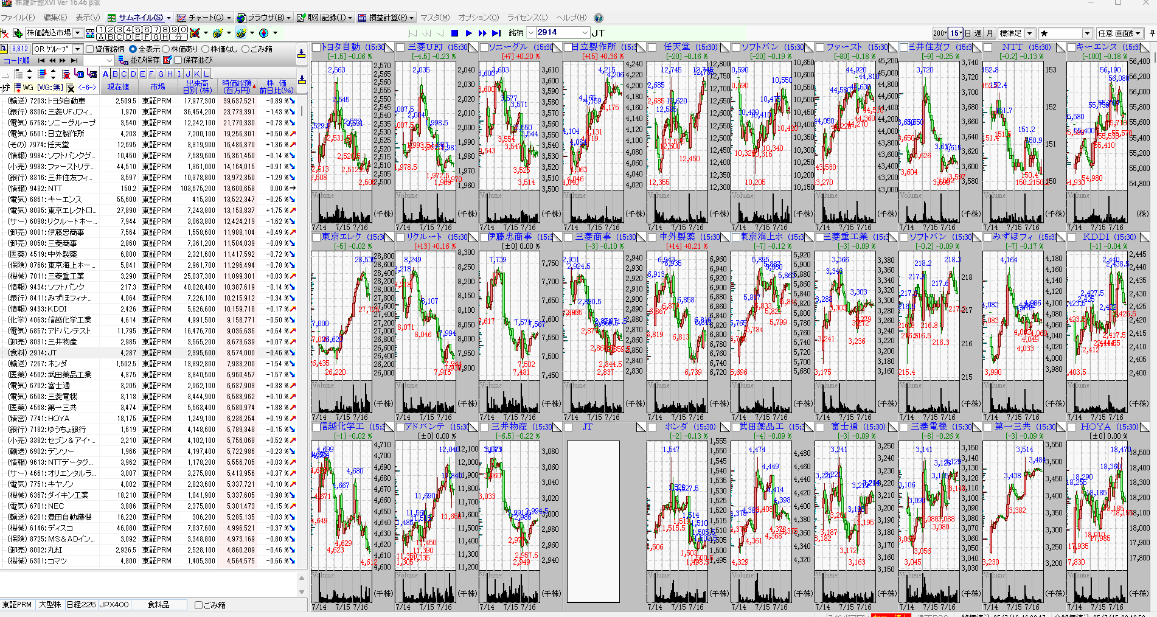Click the blue skip-to-end button
The width and height of the screenshot is (1157, 617).
(x=496, y=33)
